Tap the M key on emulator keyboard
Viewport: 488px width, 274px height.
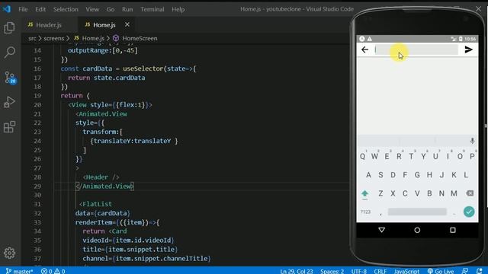(x=454, y=193)
